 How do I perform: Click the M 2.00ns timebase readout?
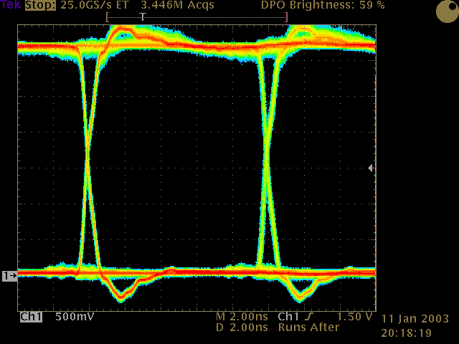point(242,317)
